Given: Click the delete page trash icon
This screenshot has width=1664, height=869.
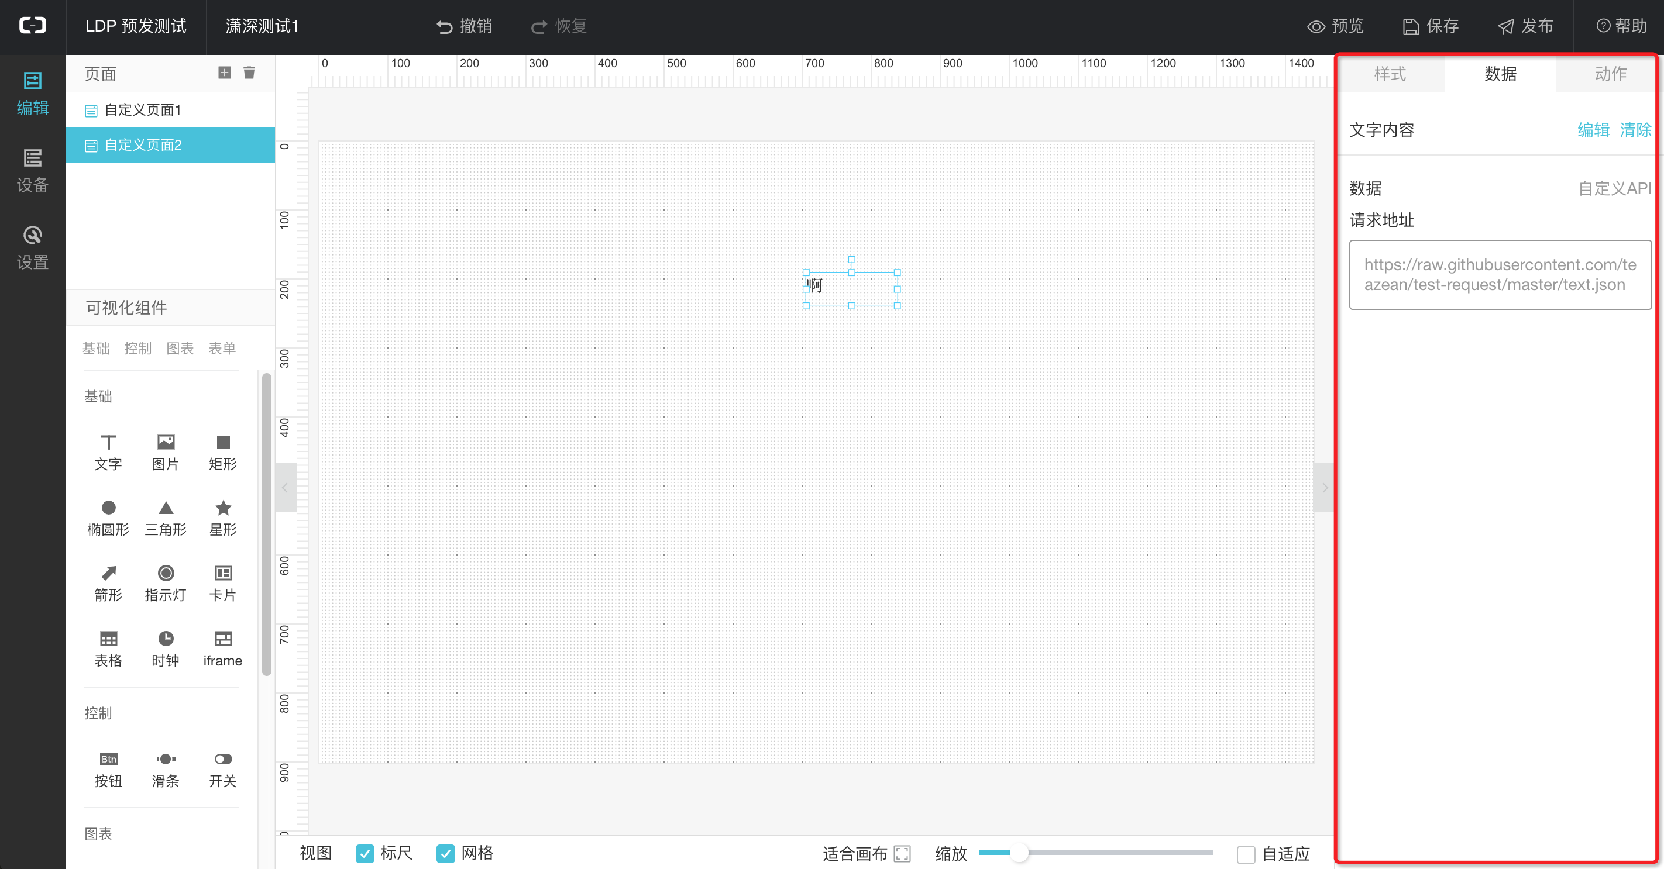Looking at the screenshot, I should pyautogui.click(x=249, y=73).
